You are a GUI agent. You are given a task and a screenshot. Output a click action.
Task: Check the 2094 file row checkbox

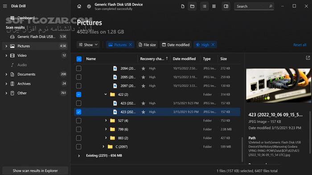tap(79, 68)
